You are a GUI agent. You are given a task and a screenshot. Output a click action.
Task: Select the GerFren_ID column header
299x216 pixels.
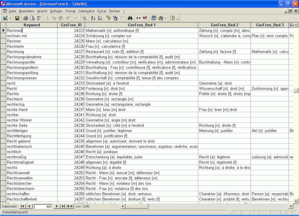click(x=71, y=25)
